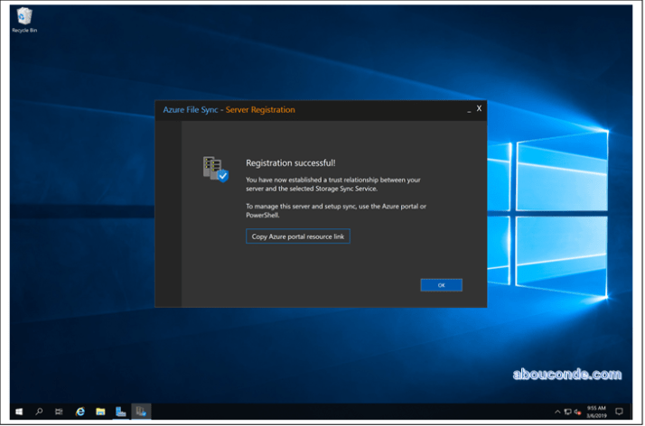This screenshot has width=645, height=426.
Task: Expand the hidden system tray icons
Action: [x=557, y=412]
